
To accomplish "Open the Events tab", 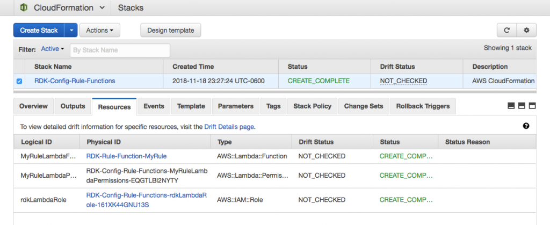I will tap(154, 106).
